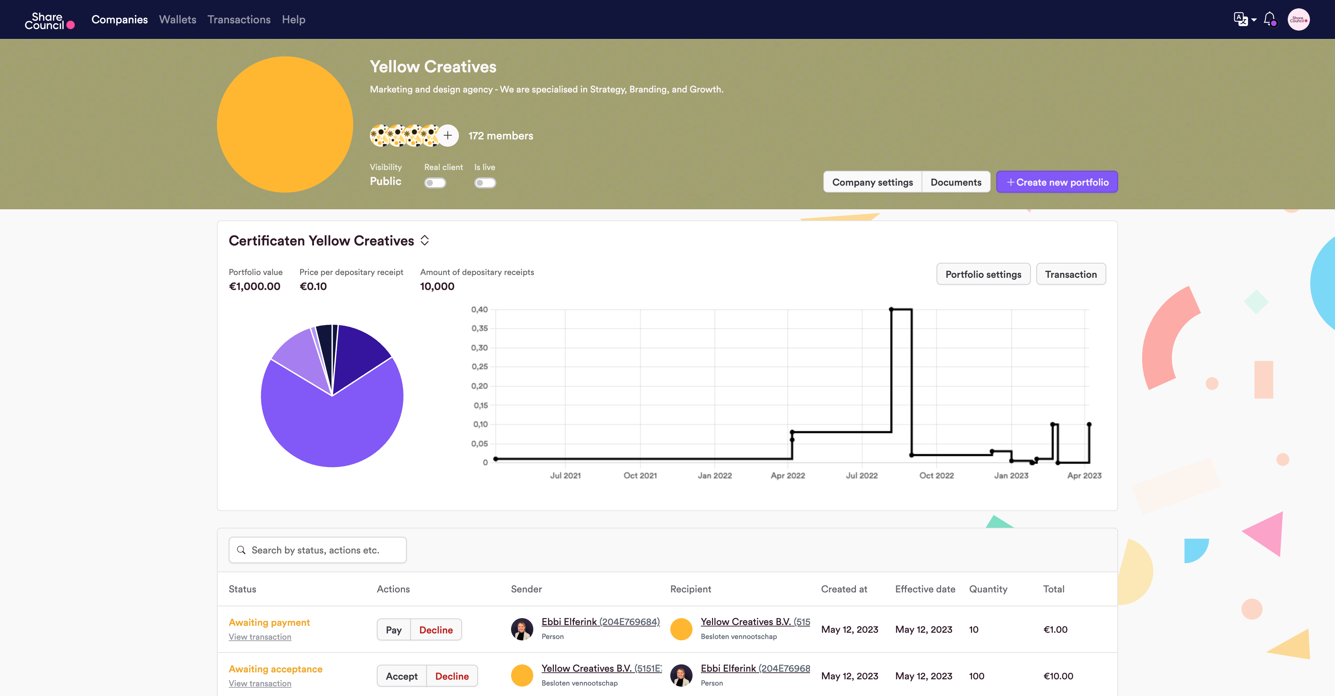Open sender Yellow Creatives B.V. link in second row
Image resolution: width=1335 pixels, height=696 pixels.
click(602, 669)
